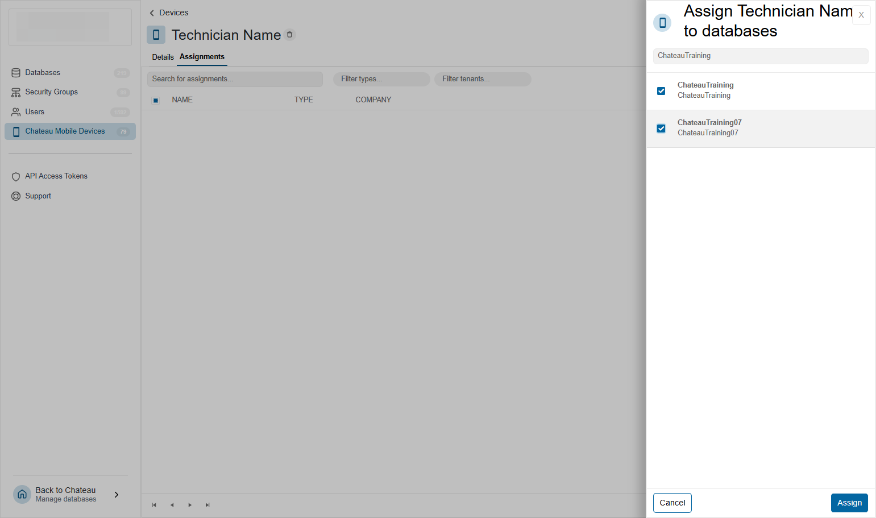Image resolution: width=876 pixels, height=518 pixels.
Task: Click the Search for assignments field
Action: tap(235, 79)
